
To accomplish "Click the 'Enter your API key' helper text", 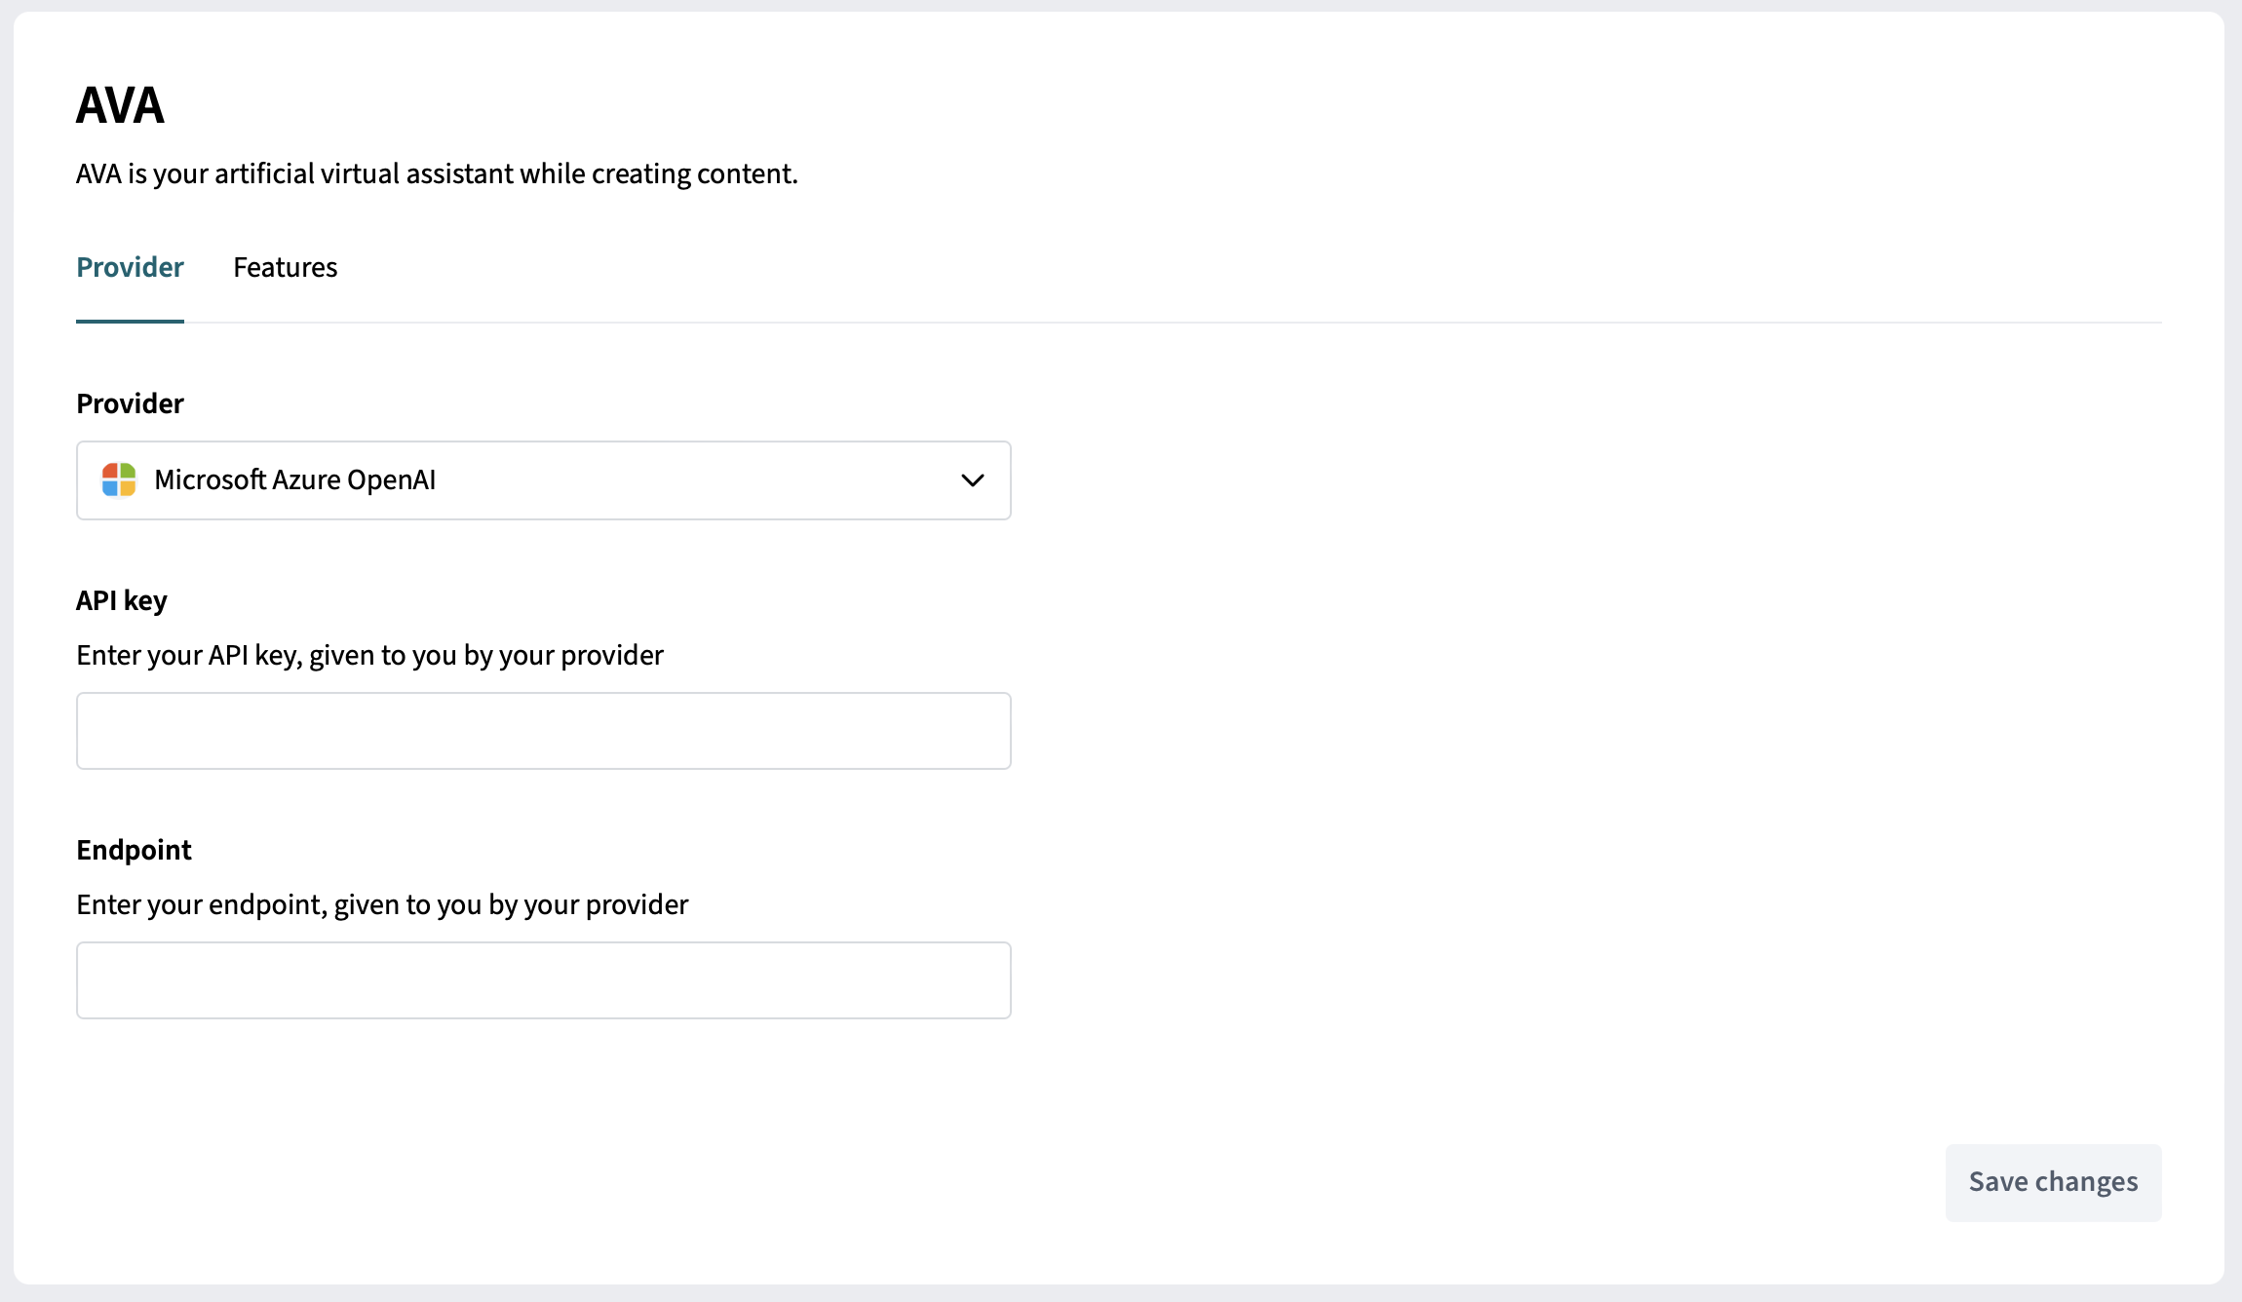I will click(369, 655).
